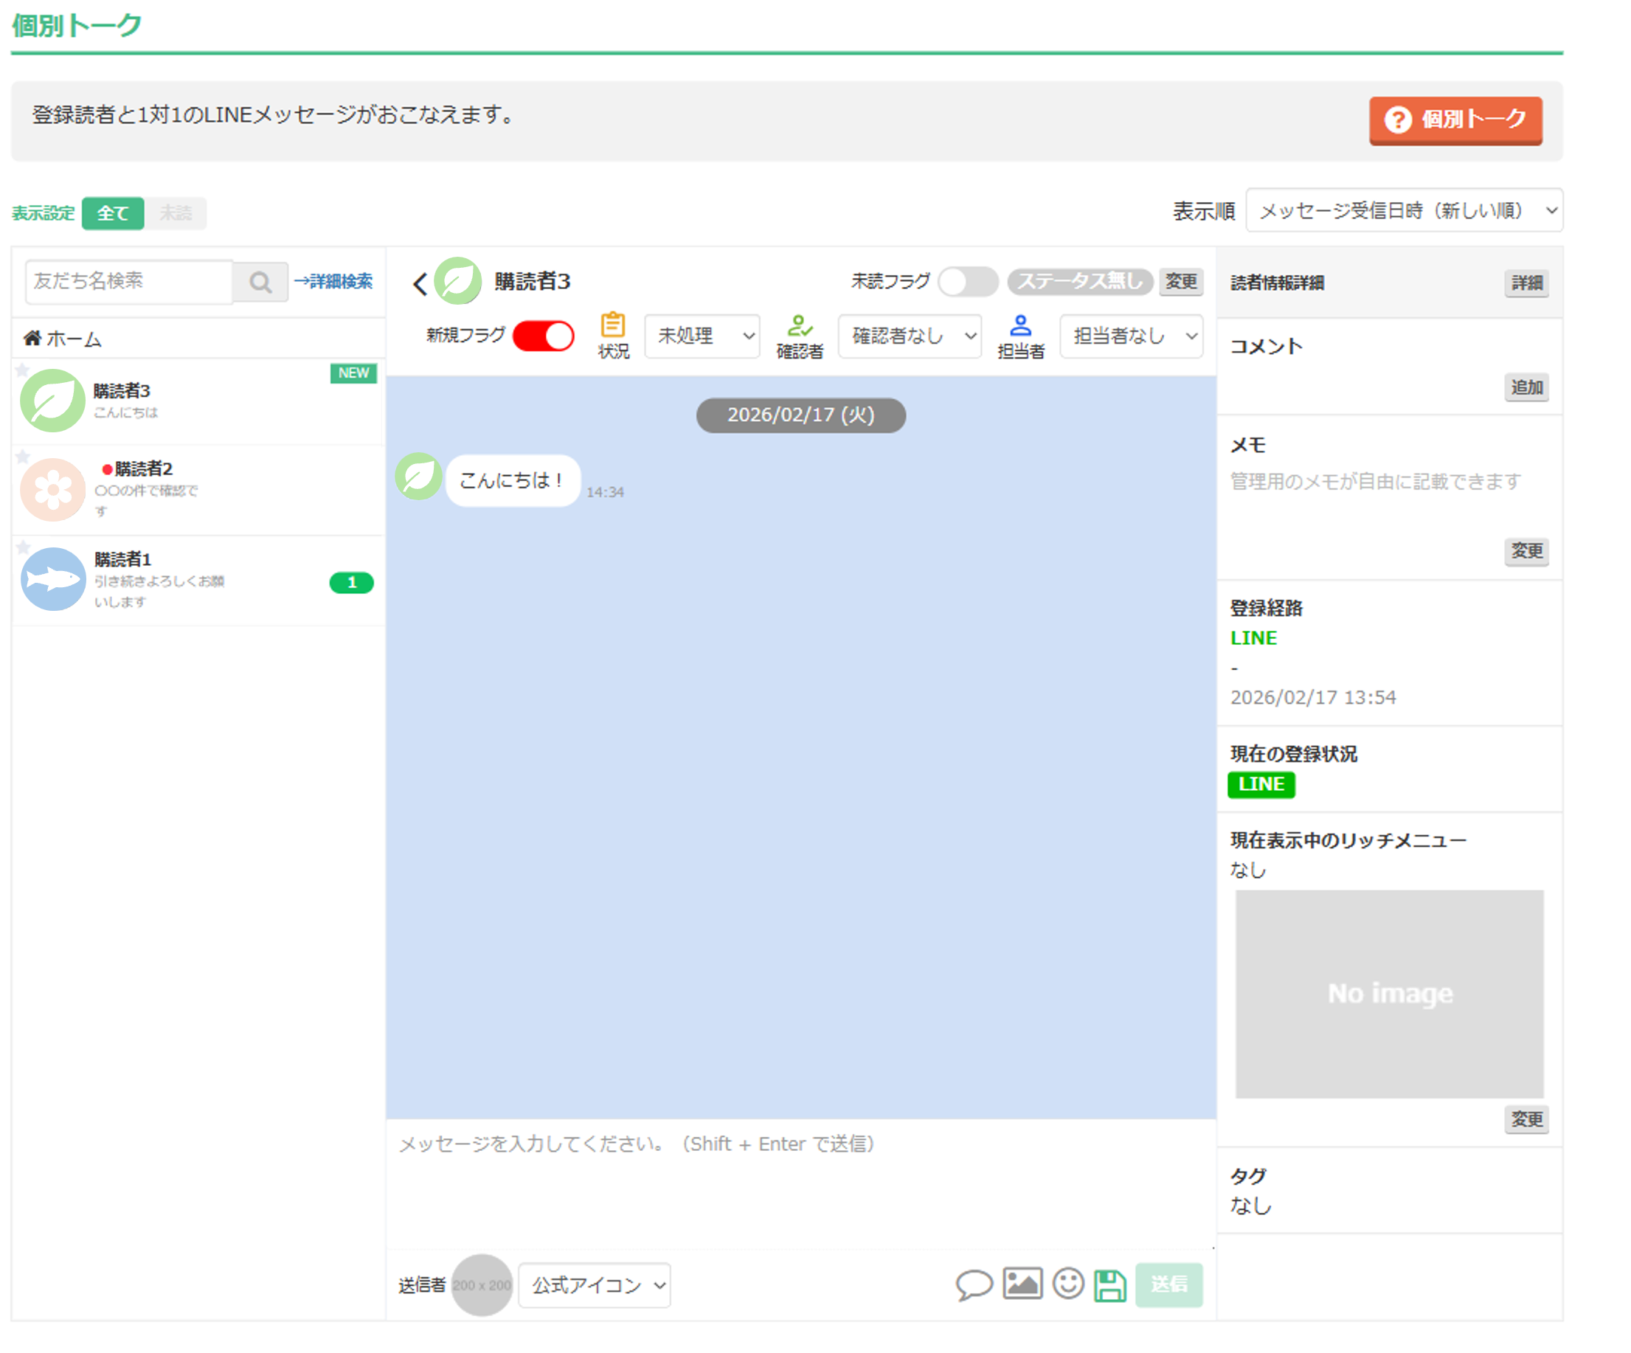Follow the 詳細検索 link
Screen dimensions: 1631x1353
[334, 281]
